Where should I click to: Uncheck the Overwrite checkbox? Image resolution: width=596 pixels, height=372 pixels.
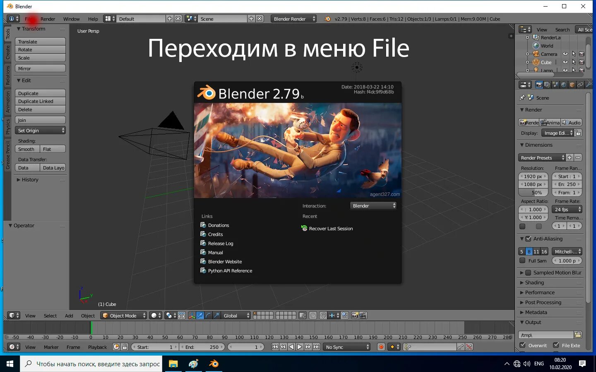pyautogui.click(x=522, y=345)
